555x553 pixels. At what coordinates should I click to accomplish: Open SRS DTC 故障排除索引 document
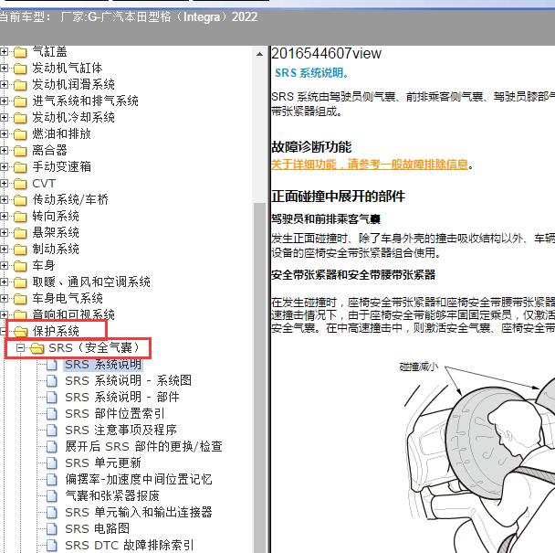pyautogui.click(x=130, y=545)
